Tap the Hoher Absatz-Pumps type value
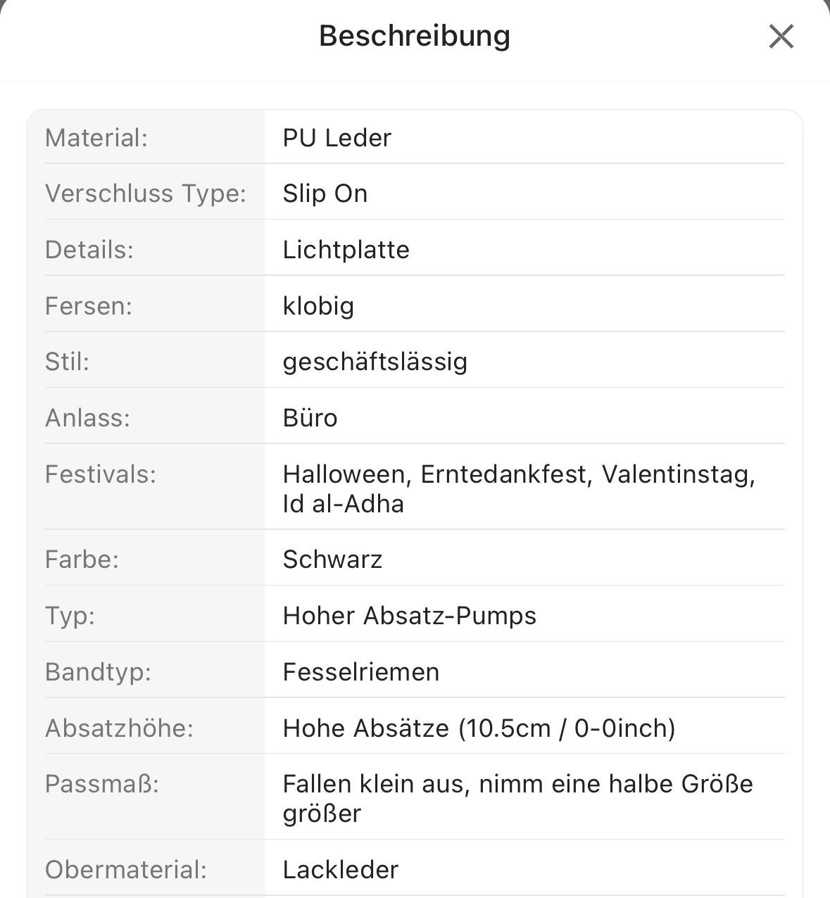Screen dimensions: 830x898 [x=409, y=616]
